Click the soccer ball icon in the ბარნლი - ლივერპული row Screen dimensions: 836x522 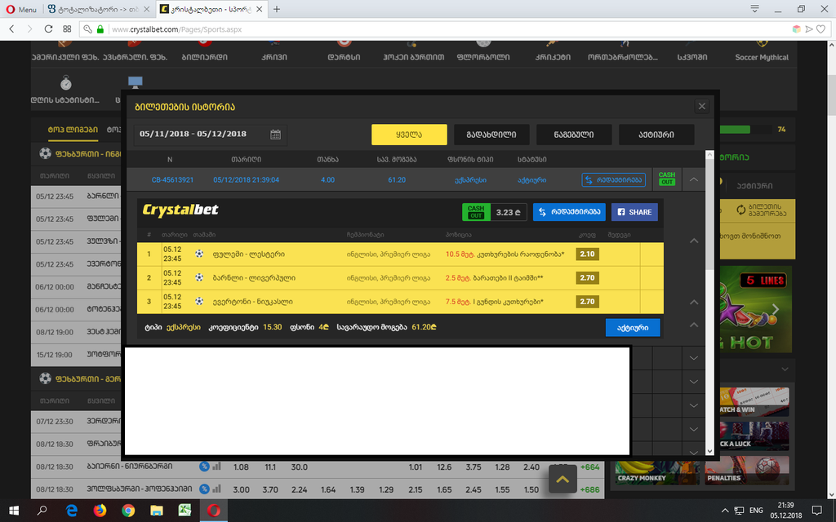pos(199,277)
